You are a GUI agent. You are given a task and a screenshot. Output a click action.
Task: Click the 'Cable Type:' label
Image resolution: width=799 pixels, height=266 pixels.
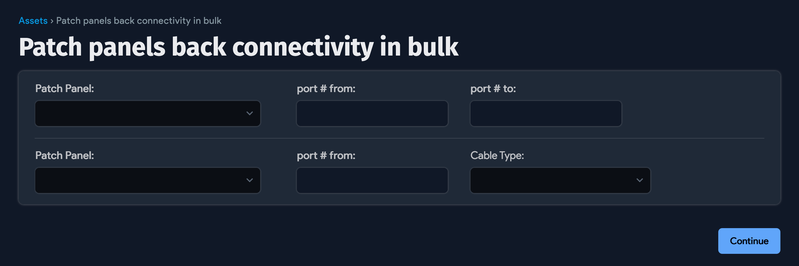coord(497,156)
